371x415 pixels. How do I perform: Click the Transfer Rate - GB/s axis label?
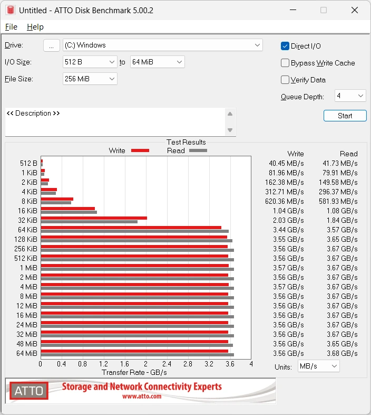(x=134, y=372)
